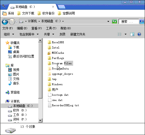The image size is (145, 135).
Task: Select the RecorderSDKLog.txt file
Action: pos(63,105)
